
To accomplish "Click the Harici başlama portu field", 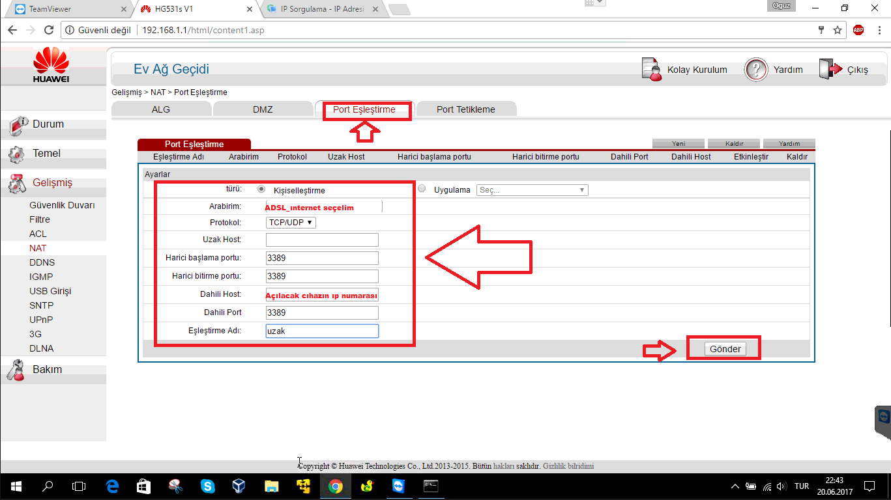I will [322, 258].
